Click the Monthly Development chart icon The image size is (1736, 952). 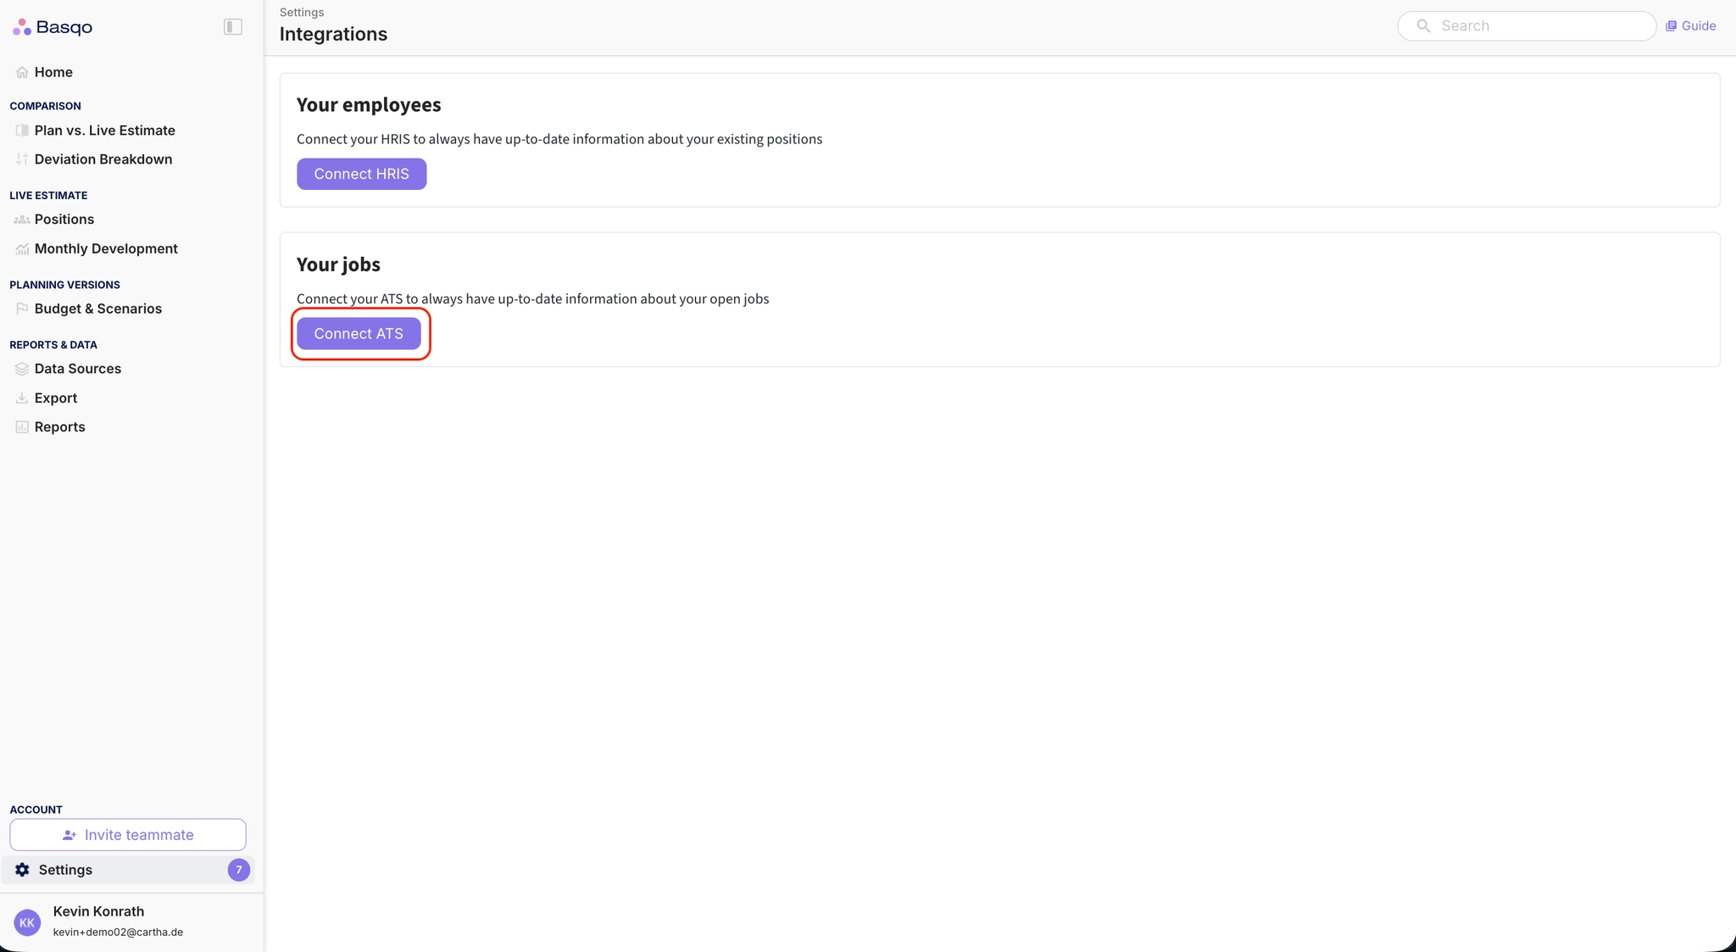tap(22, 249)
